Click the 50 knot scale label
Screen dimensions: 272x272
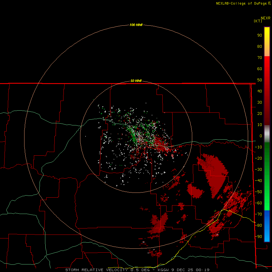coord(260,80)
